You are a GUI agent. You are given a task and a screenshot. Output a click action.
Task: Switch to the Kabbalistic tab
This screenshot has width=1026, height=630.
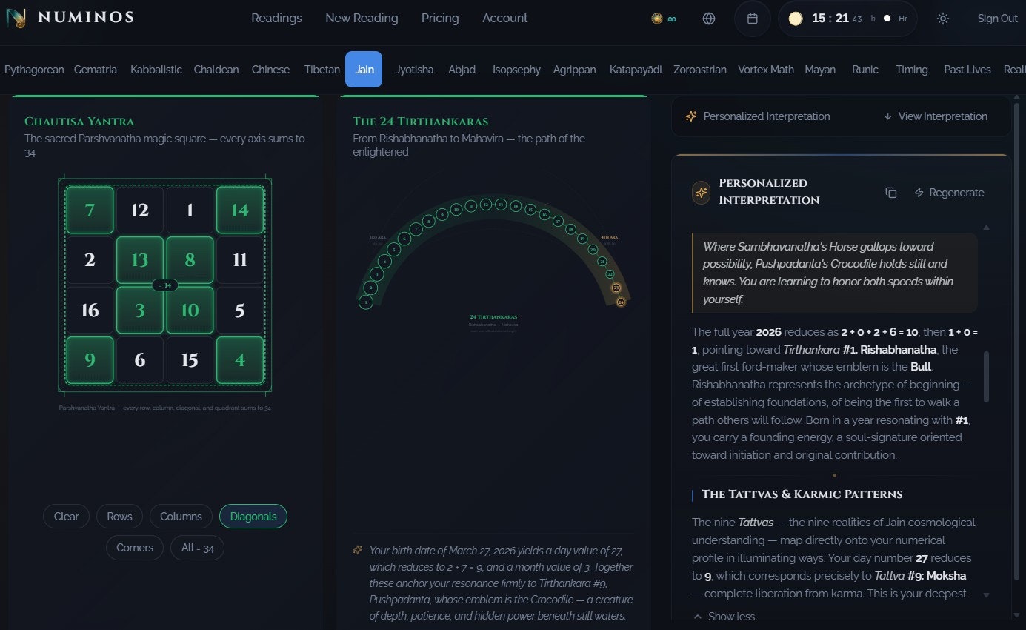[156, 70]
